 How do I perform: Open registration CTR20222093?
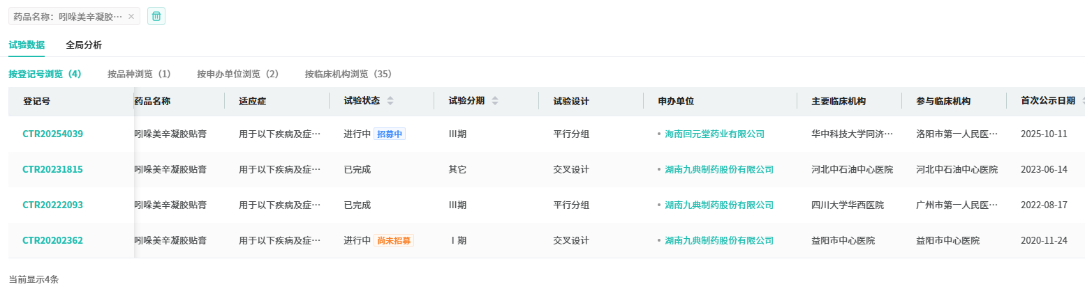point(53,205)
